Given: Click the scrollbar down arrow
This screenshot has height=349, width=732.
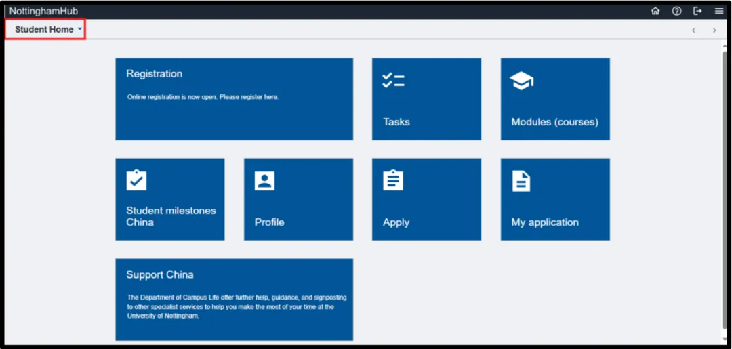Looking at the screenshot, I should (724, 340).
